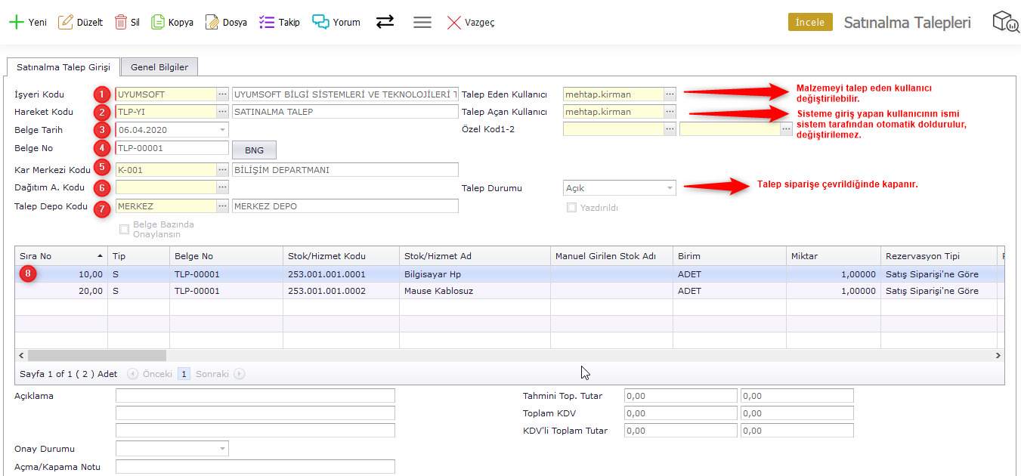The image size is (1021, 476).
Task: Switch to the Genel Bilgiler tab
Action: click(159, 67)
